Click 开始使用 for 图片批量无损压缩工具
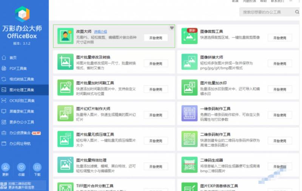Image resolution: width=302 pixels, height=191 pixels. click(156, 141)
